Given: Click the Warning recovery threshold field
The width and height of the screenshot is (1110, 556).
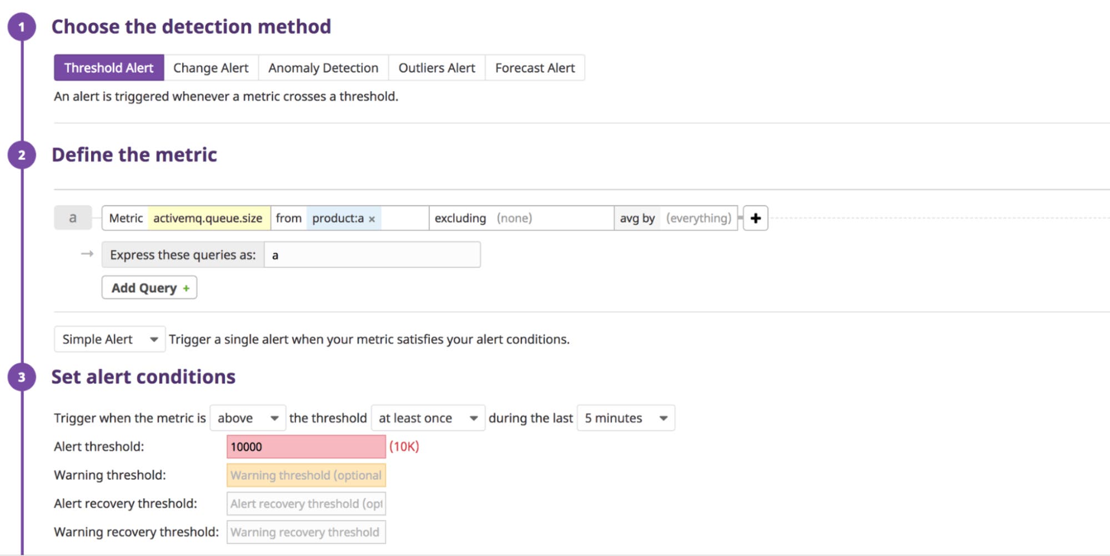Looking at the screenshot, I should click(305, 532).
